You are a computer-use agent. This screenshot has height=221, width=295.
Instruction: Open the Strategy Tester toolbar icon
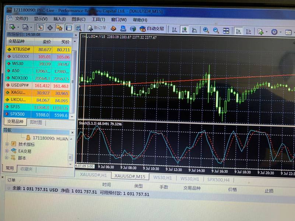click(78, 28)
